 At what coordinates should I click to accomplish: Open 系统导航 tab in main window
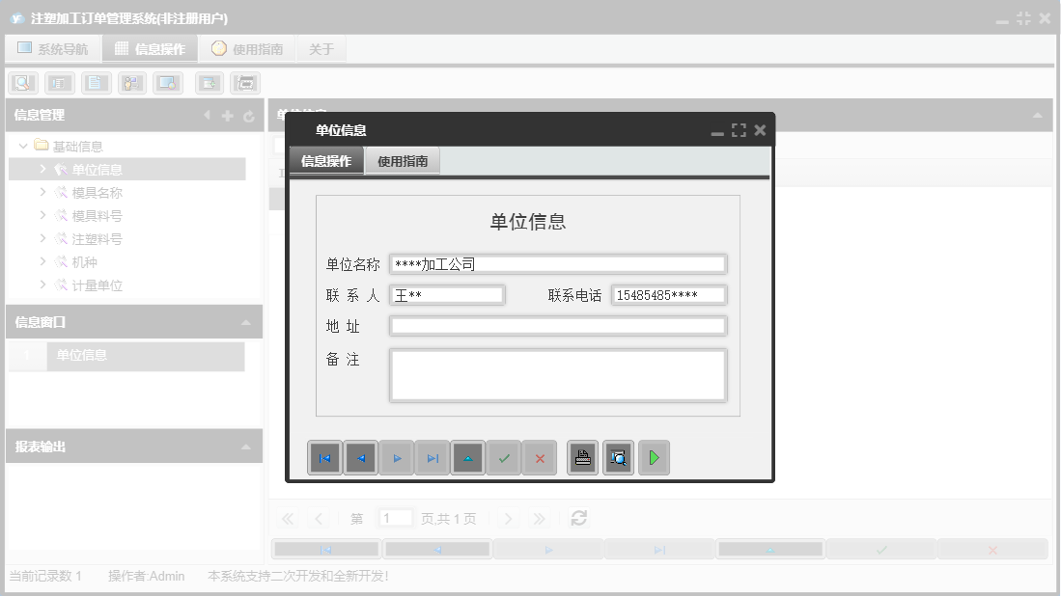[x=53, y=48]
